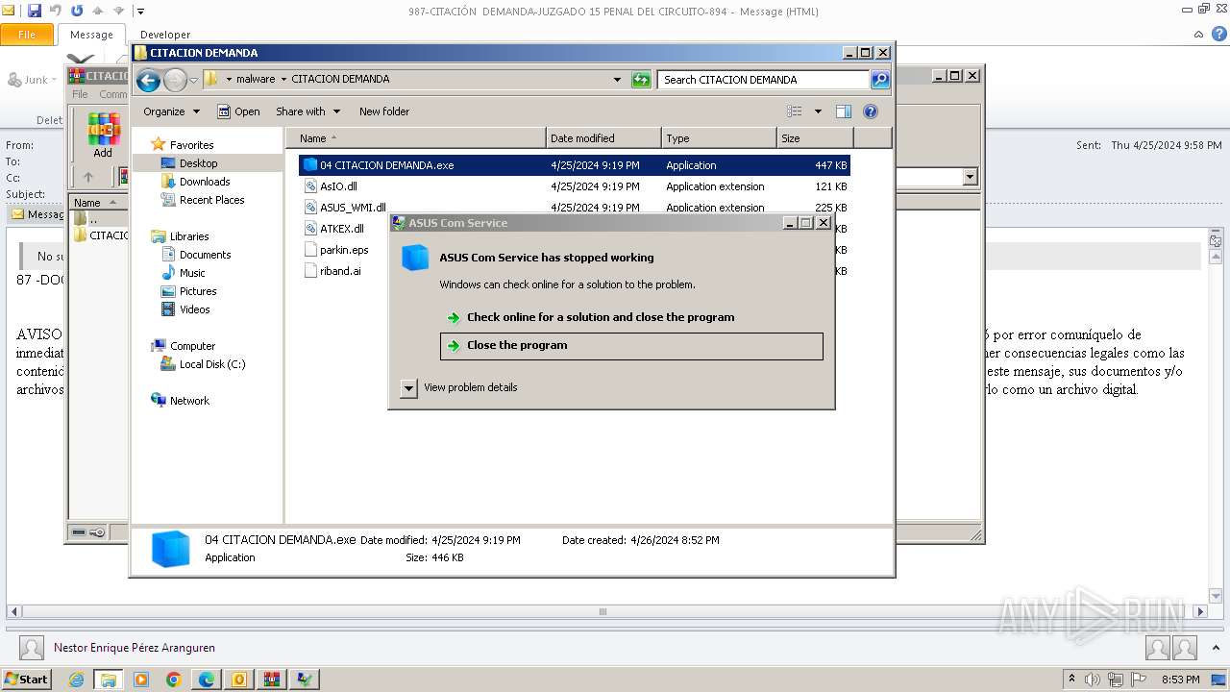The width and height of the screenshot is (1230, 692).
Task: Click the search magnifier icon in explorer
Action: coord(880,80)
